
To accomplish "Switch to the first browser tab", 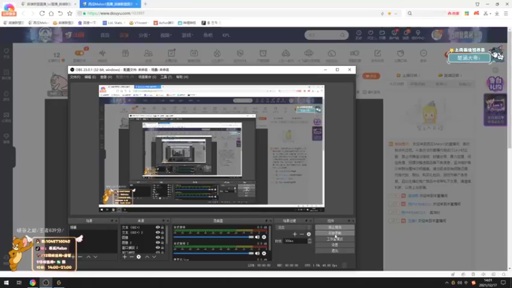I will click(x=49, y=4).
